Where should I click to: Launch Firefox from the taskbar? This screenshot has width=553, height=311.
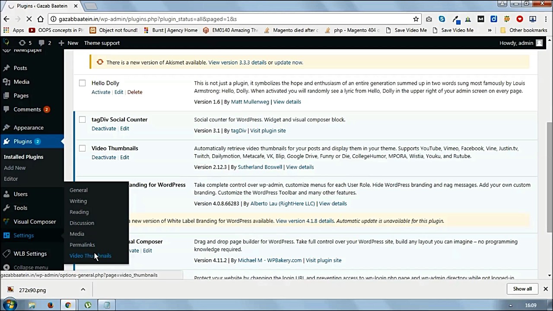(51, 305)
